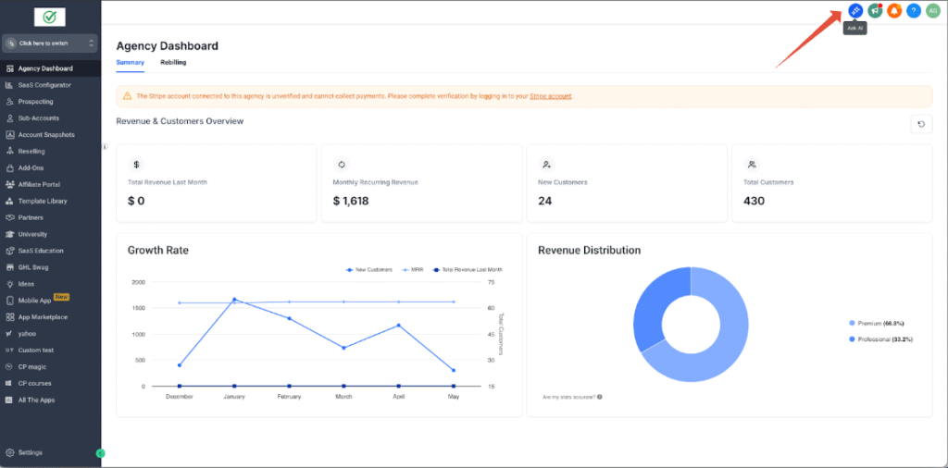The image size is (948, 468).
Task: Open the Ask AI assistant icon
Action: coord(855,10)
